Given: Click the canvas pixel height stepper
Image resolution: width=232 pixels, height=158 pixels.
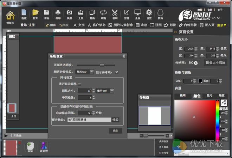Looking at the screenshot, I should tap(218, 49).
